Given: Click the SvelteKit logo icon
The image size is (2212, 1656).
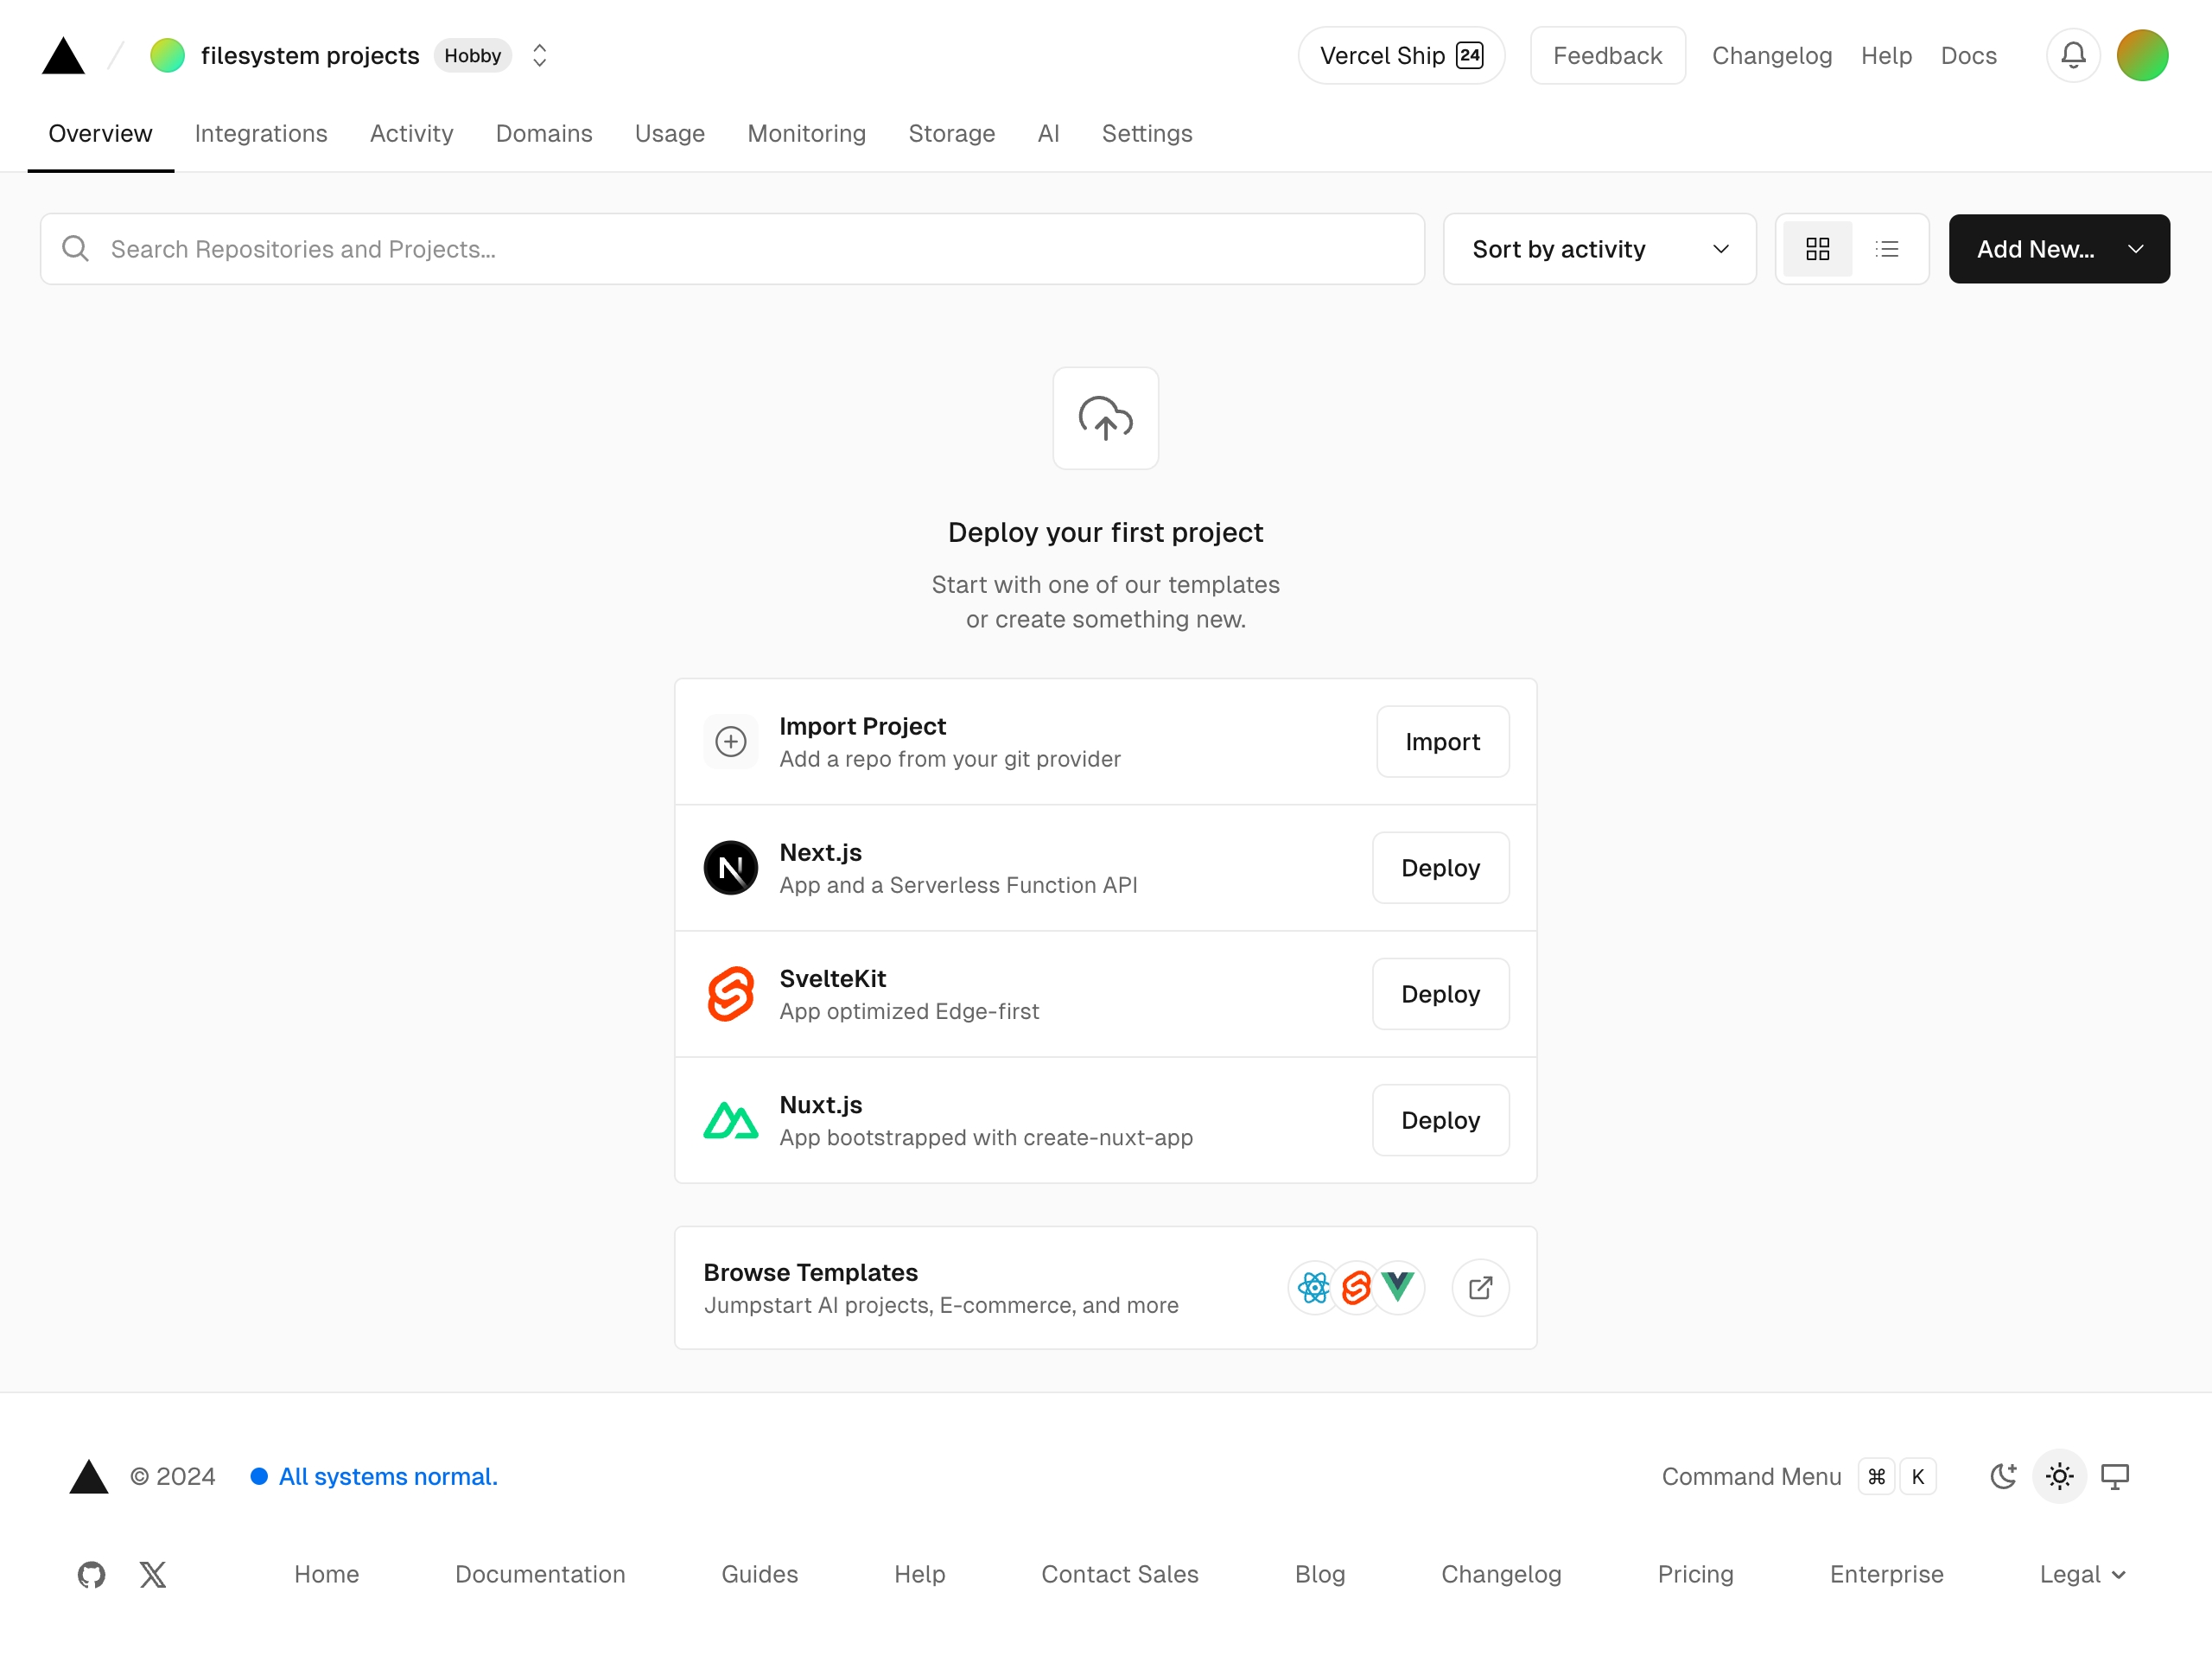Looking at the screenshot, I should pos(731,993).
